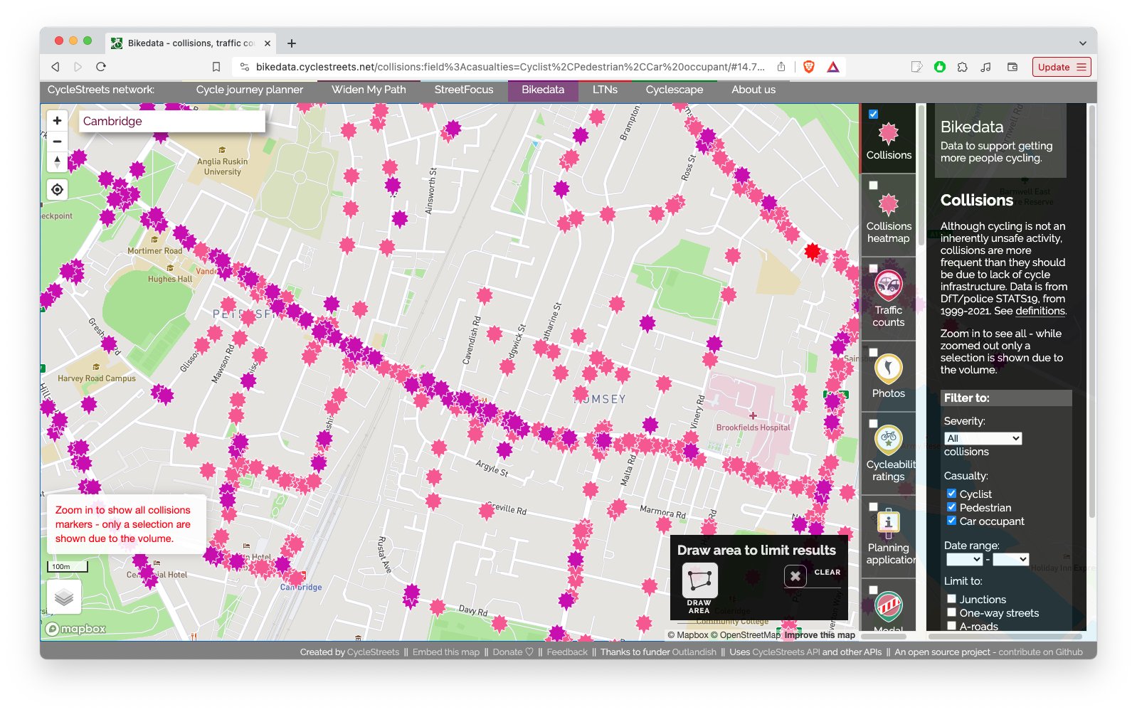Click the share icon in address bar
The height and width of the screenshot is (712, 1137).
pos(781,67)
